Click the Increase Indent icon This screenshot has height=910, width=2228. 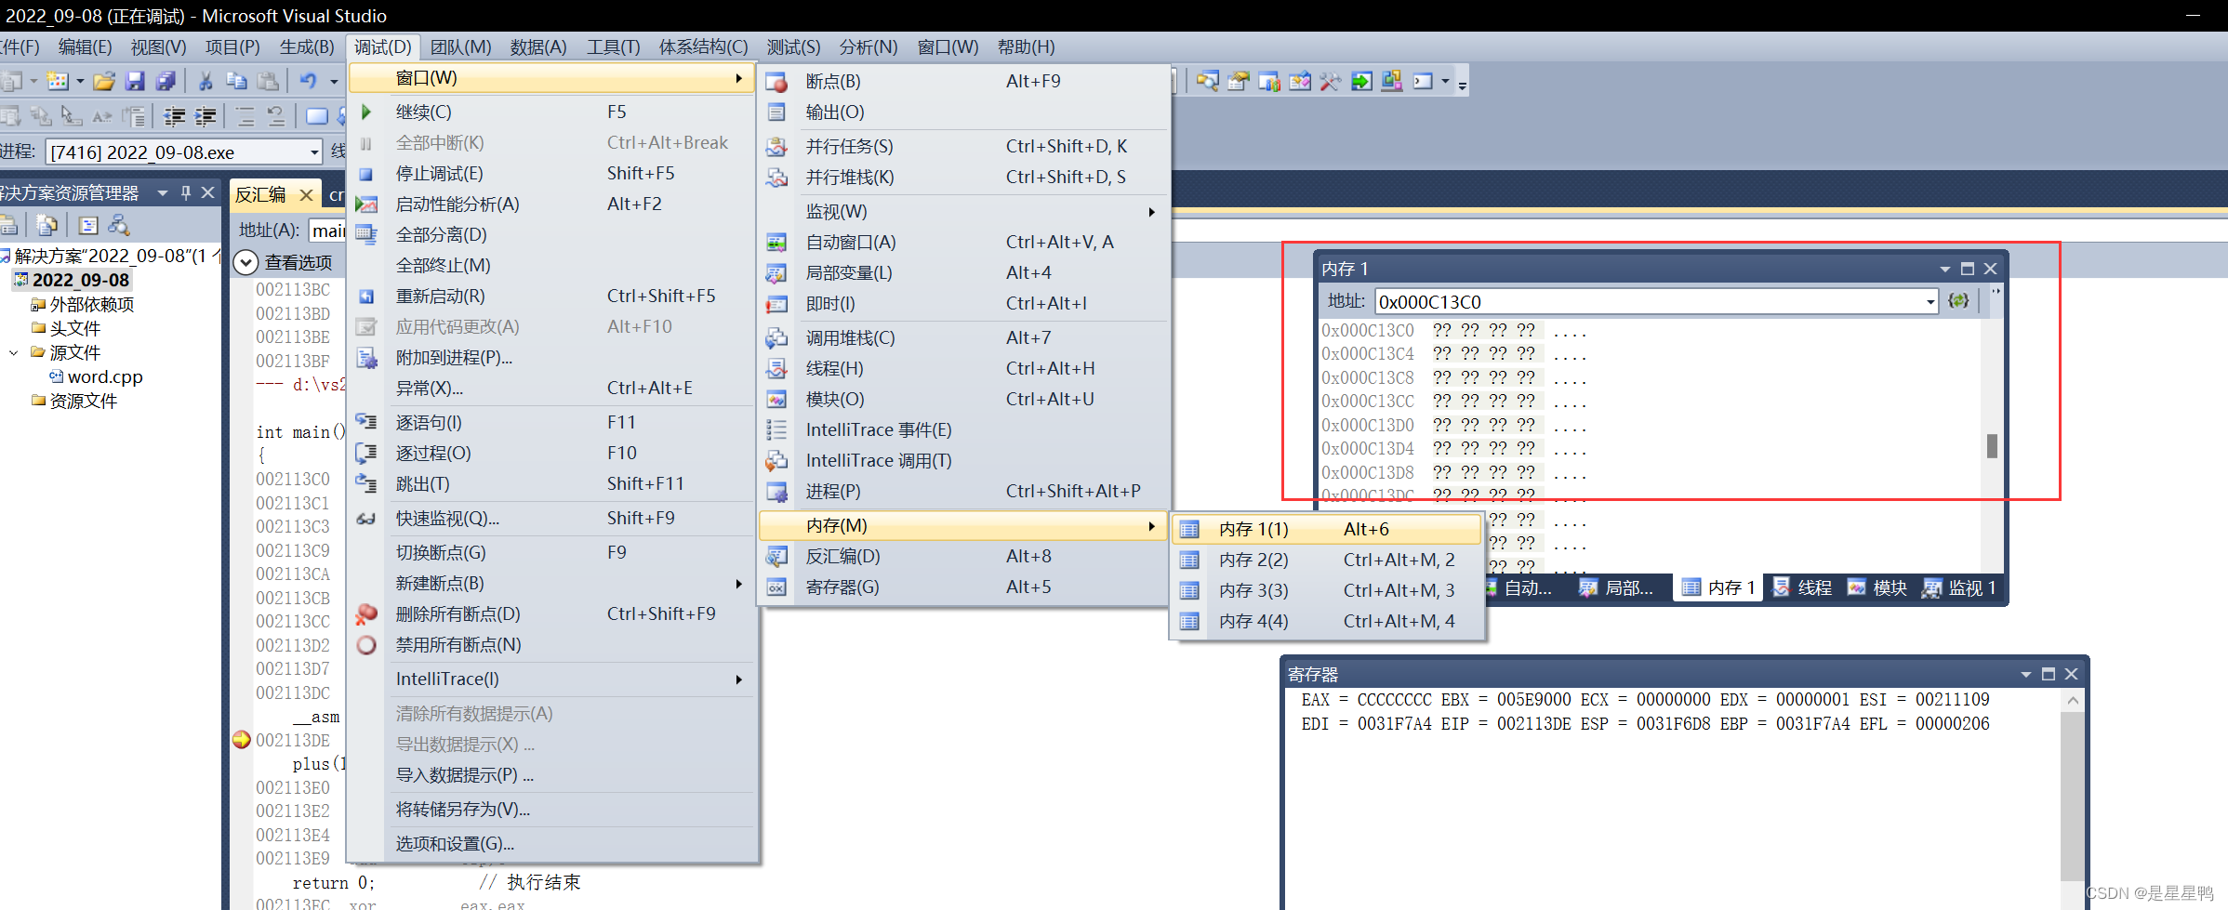[x=206, y=117]
